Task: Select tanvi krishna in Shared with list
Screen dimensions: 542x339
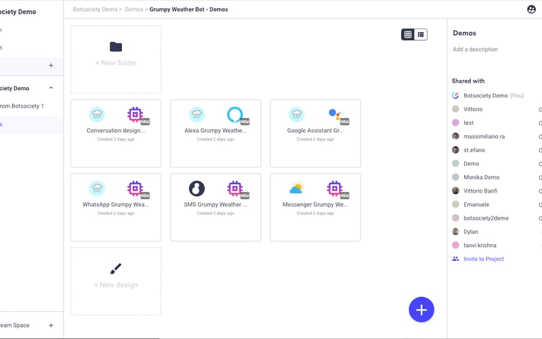Action: point(480,245)
